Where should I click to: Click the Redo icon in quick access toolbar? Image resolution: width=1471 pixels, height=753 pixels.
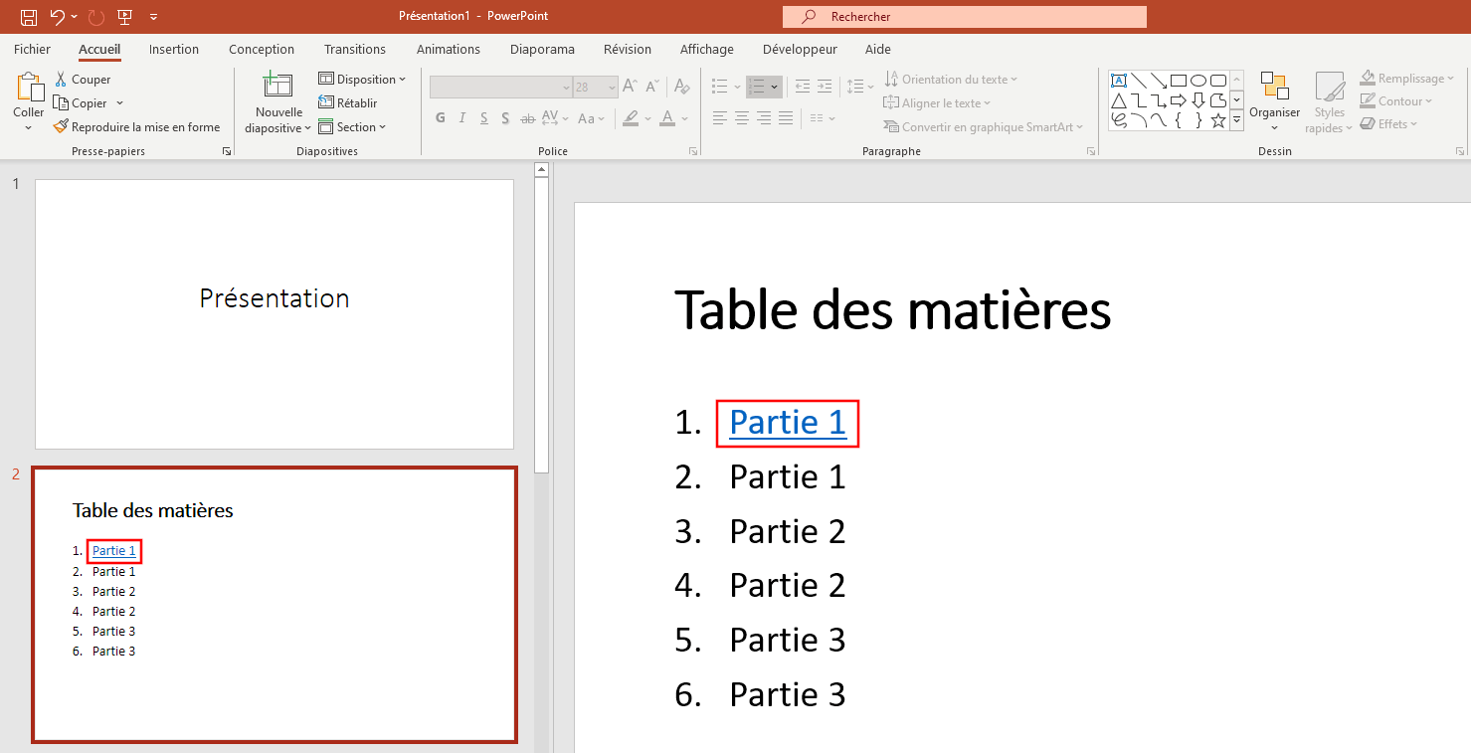96,17
